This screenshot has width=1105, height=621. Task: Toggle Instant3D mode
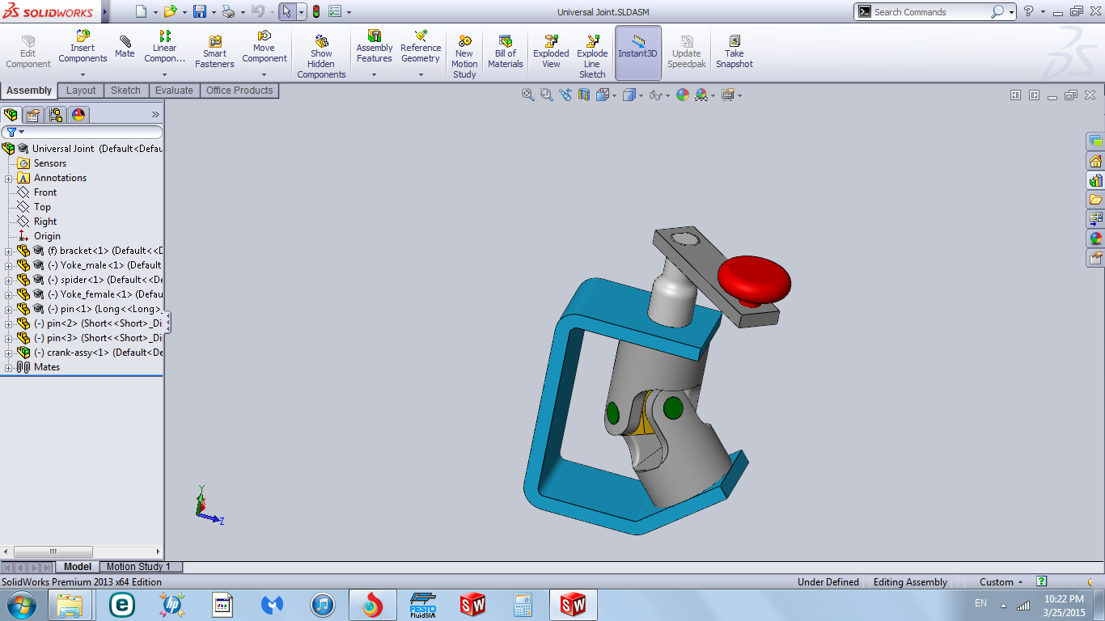tap(638, 52)
